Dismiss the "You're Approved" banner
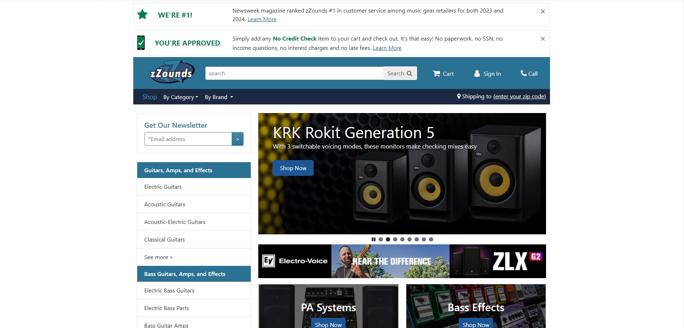Screen dimensions: 684x328 (x=542, y=39)
